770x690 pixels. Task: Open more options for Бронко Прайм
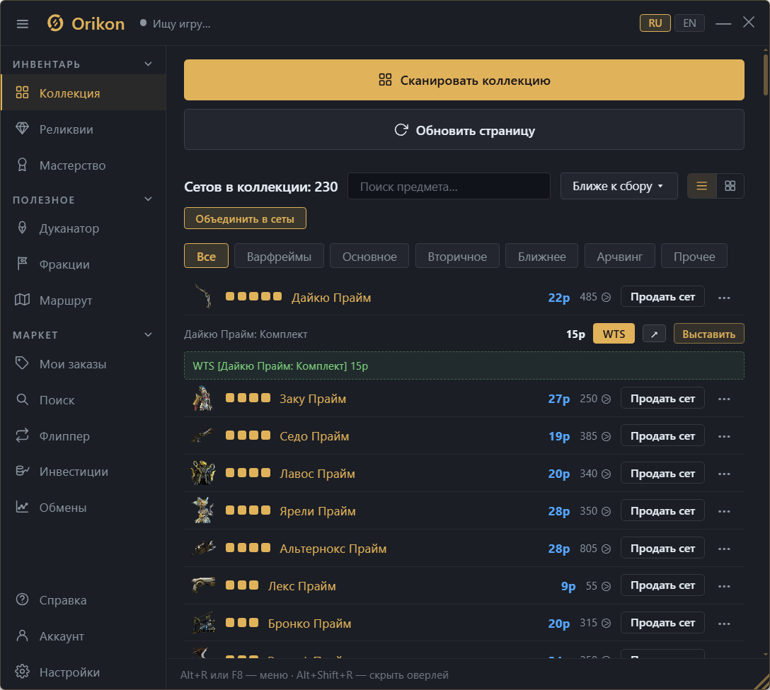[x=724, y=624]
